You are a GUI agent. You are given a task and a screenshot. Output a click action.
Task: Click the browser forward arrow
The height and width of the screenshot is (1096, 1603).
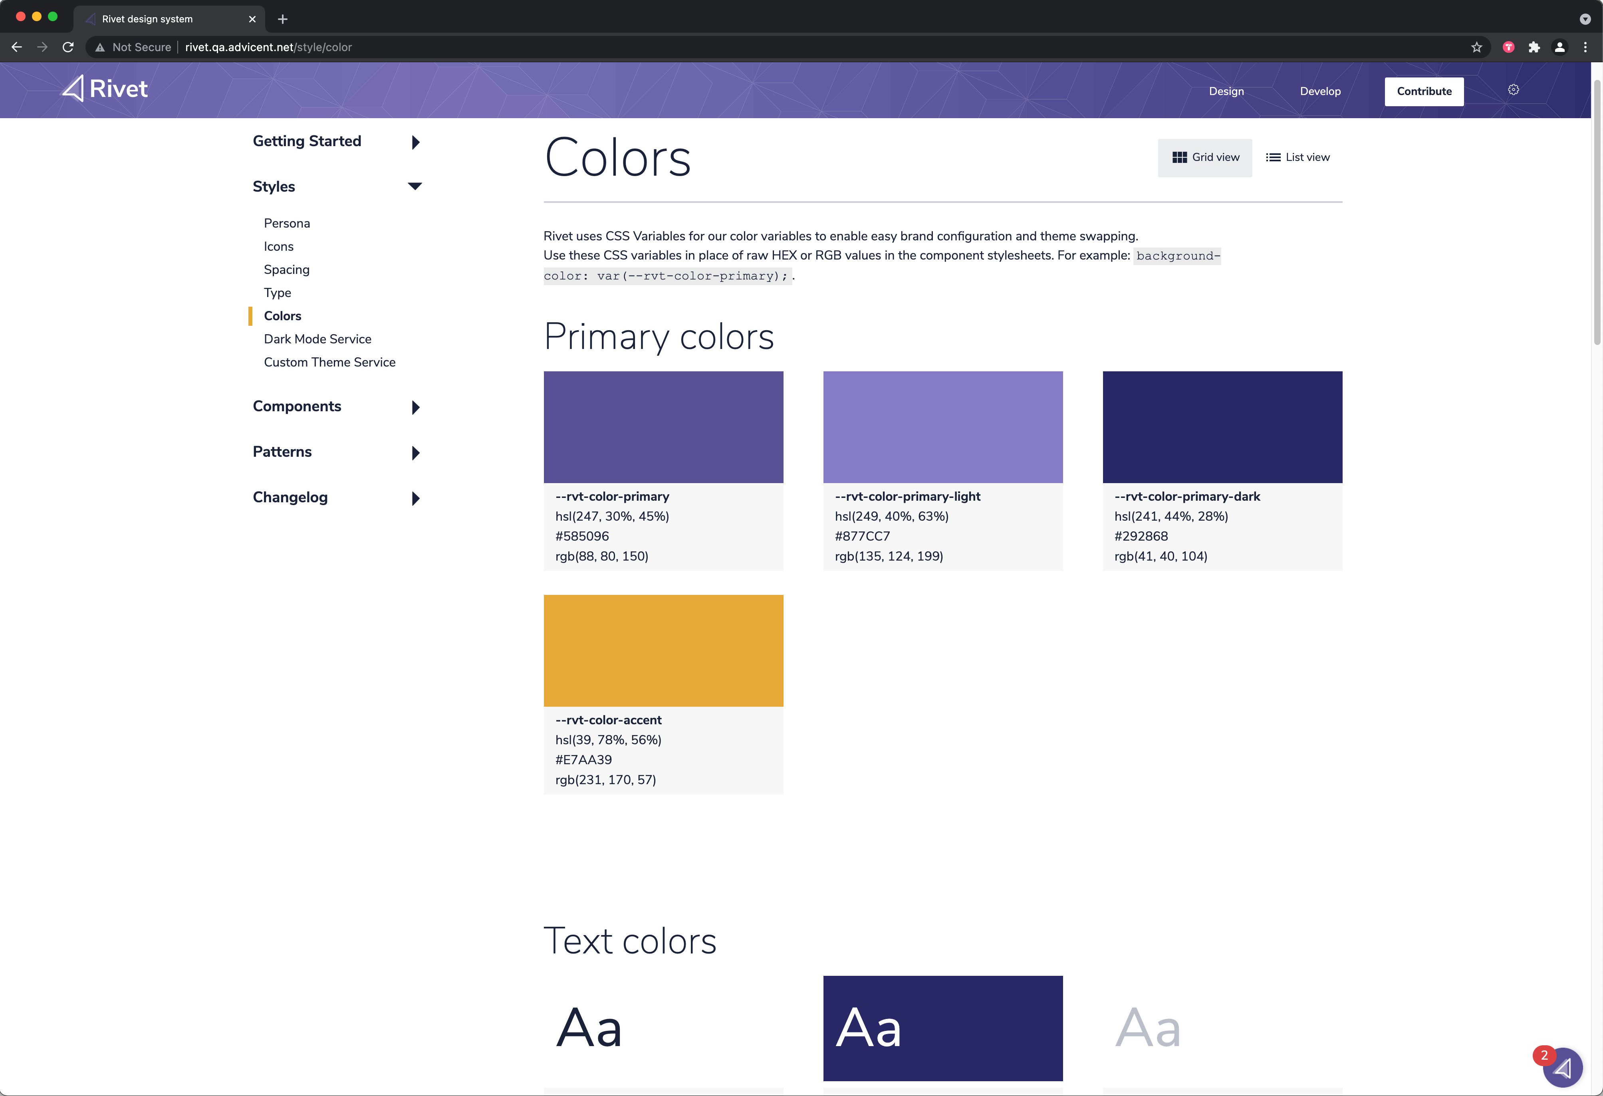(43, 47)
